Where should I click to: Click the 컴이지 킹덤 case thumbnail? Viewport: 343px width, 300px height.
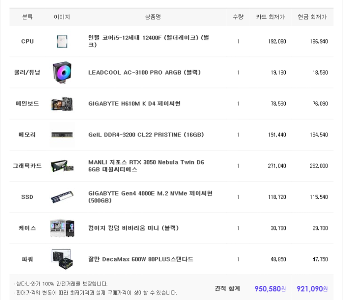click(62, 228)
